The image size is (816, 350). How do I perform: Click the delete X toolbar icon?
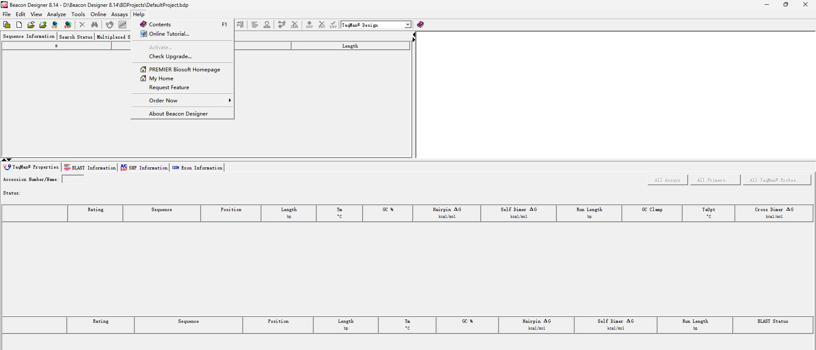point(82,25)
